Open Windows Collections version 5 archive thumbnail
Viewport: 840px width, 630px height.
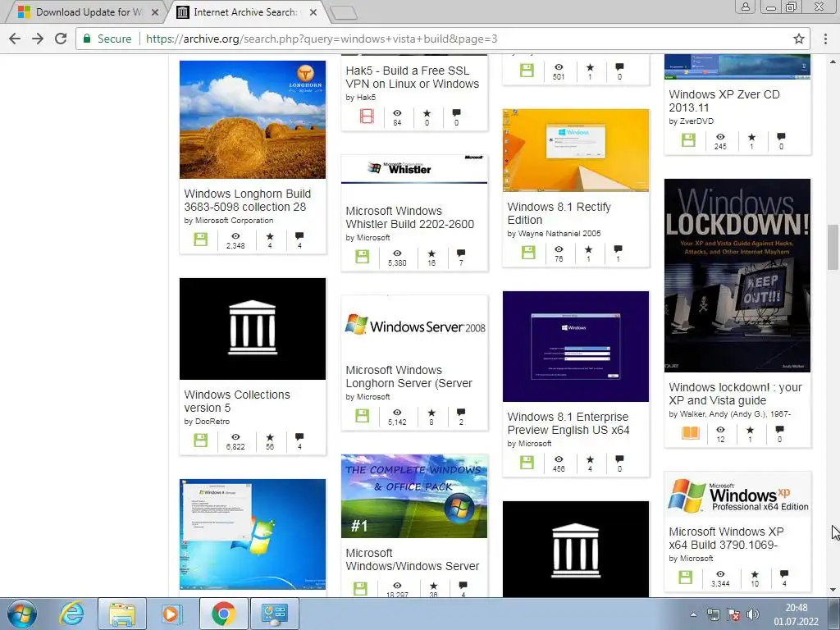pyautogui.click(x=253, y=329)
